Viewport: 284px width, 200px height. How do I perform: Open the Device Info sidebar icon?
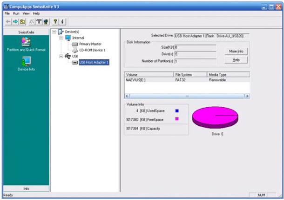26,61
